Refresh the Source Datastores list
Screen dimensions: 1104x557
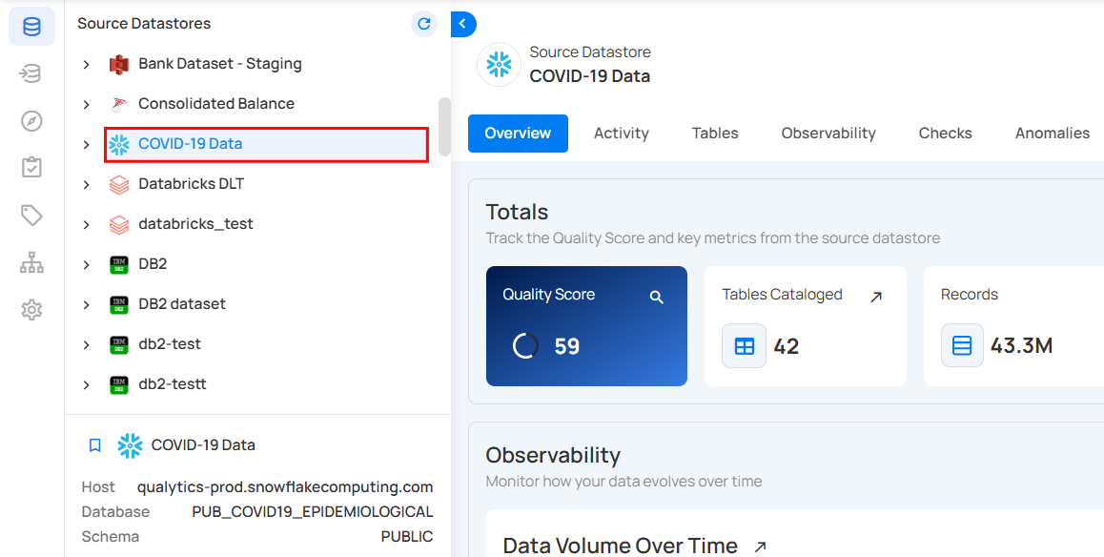click(x=424, y=24)
